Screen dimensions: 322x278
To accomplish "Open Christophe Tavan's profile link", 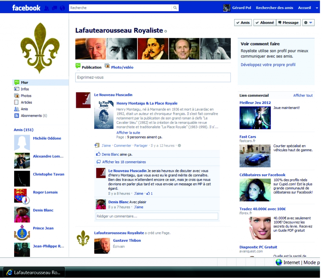I will 49,174.
